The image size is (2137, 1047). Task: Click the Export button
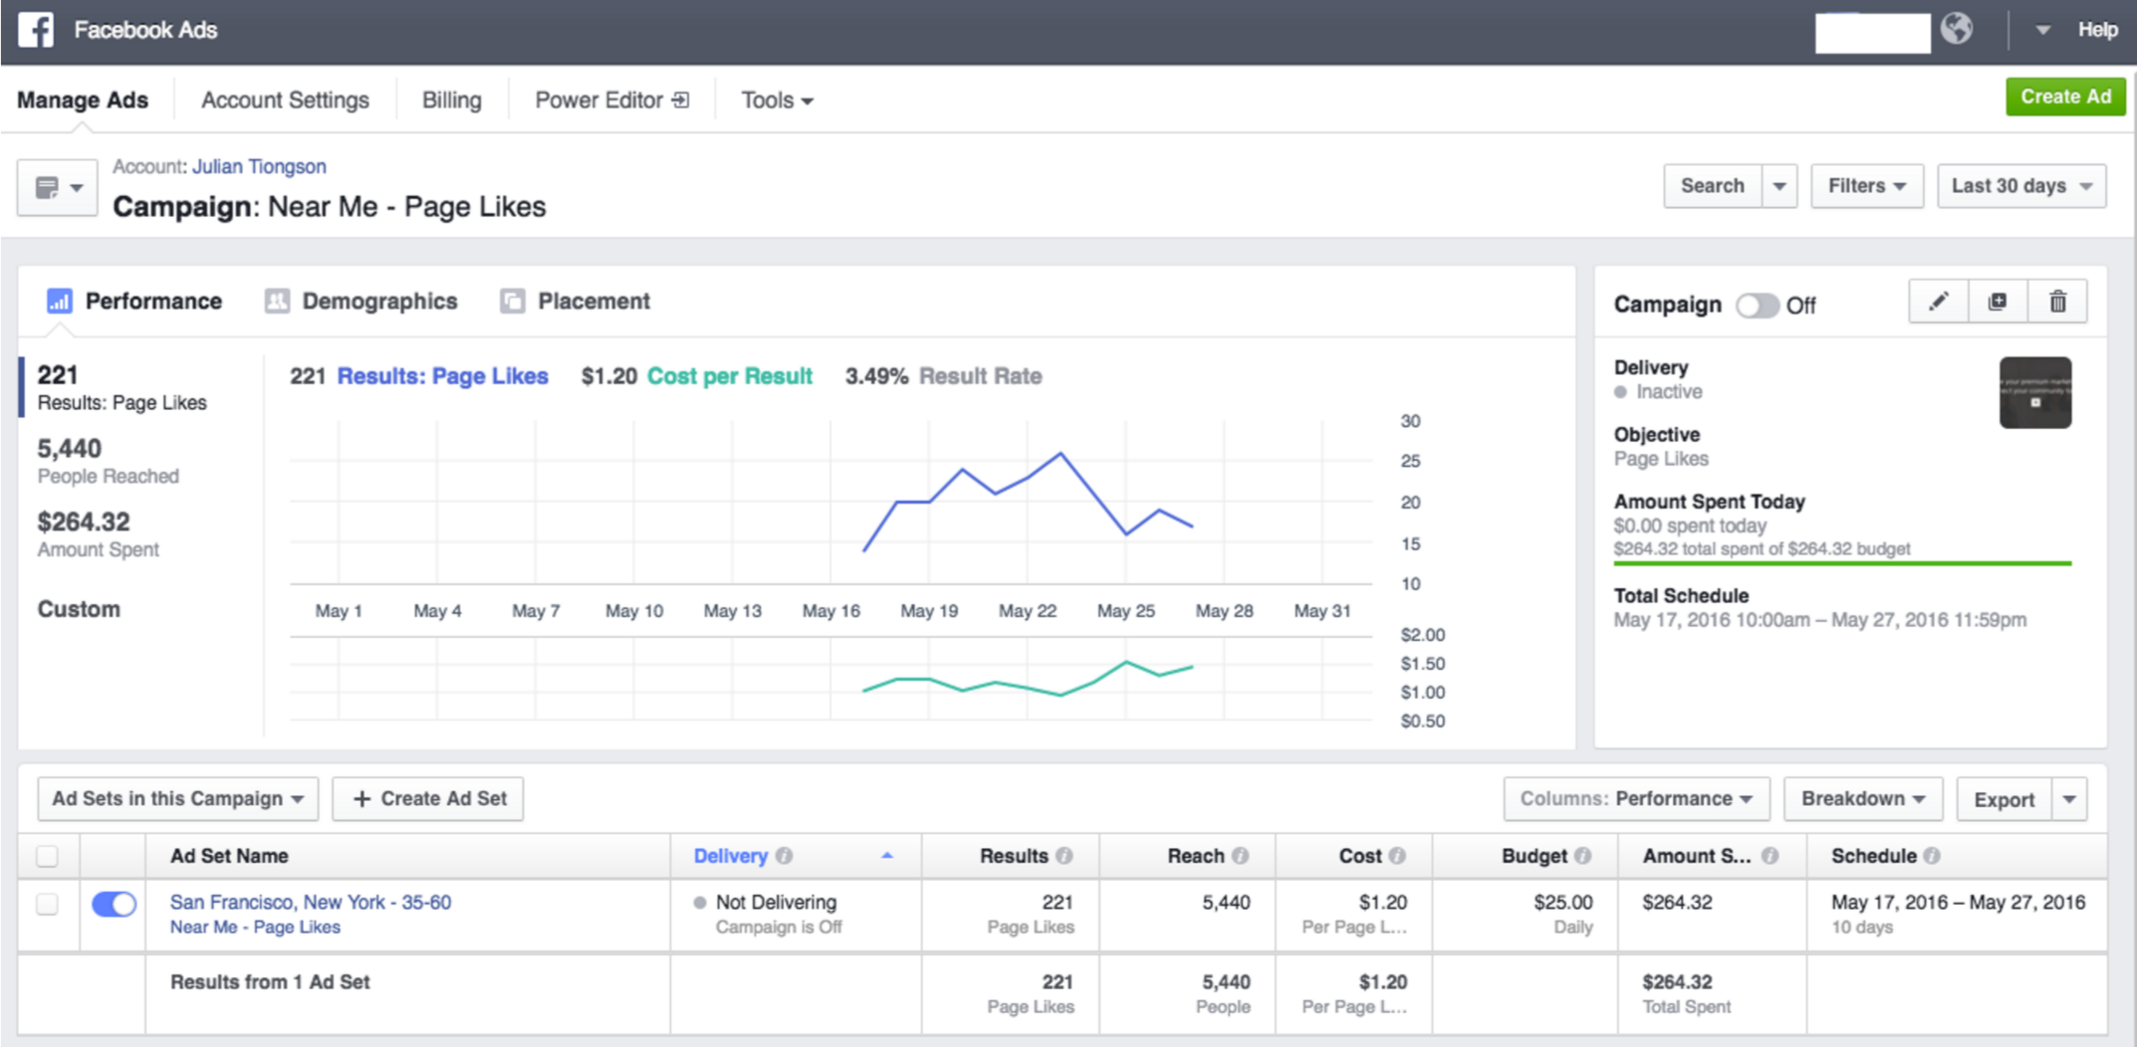pyautogui.click(x=2004, y=799)
